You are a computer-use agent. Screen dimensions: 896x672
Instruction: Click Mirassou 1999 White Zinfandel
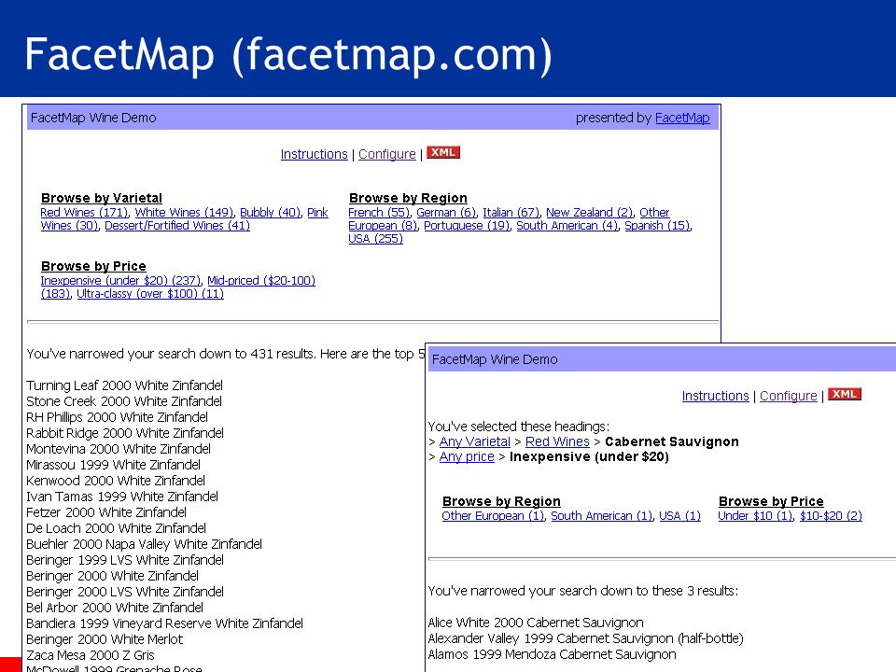click(x=113, y=465)
